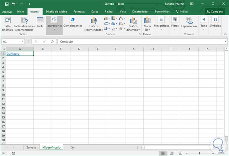This screenshot has height=156, width=229.
Task: Open the Complementos dropdown
Action: pyautogui.click(x=73, y=24)
